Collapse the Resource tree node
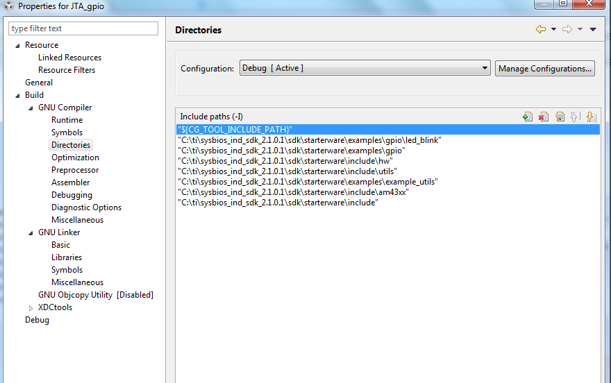The width and height of the screenshot is (611, 383). pyautogui.click(x=17, y=46)
